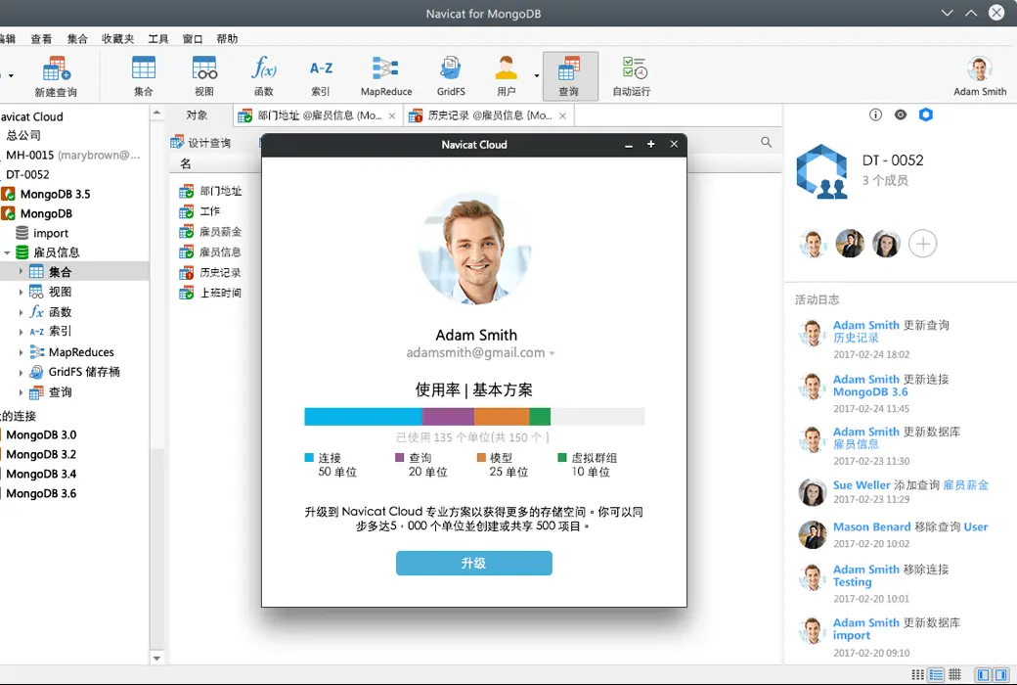Open the Function toolbar icon
1017x685 pixels.
264,76
